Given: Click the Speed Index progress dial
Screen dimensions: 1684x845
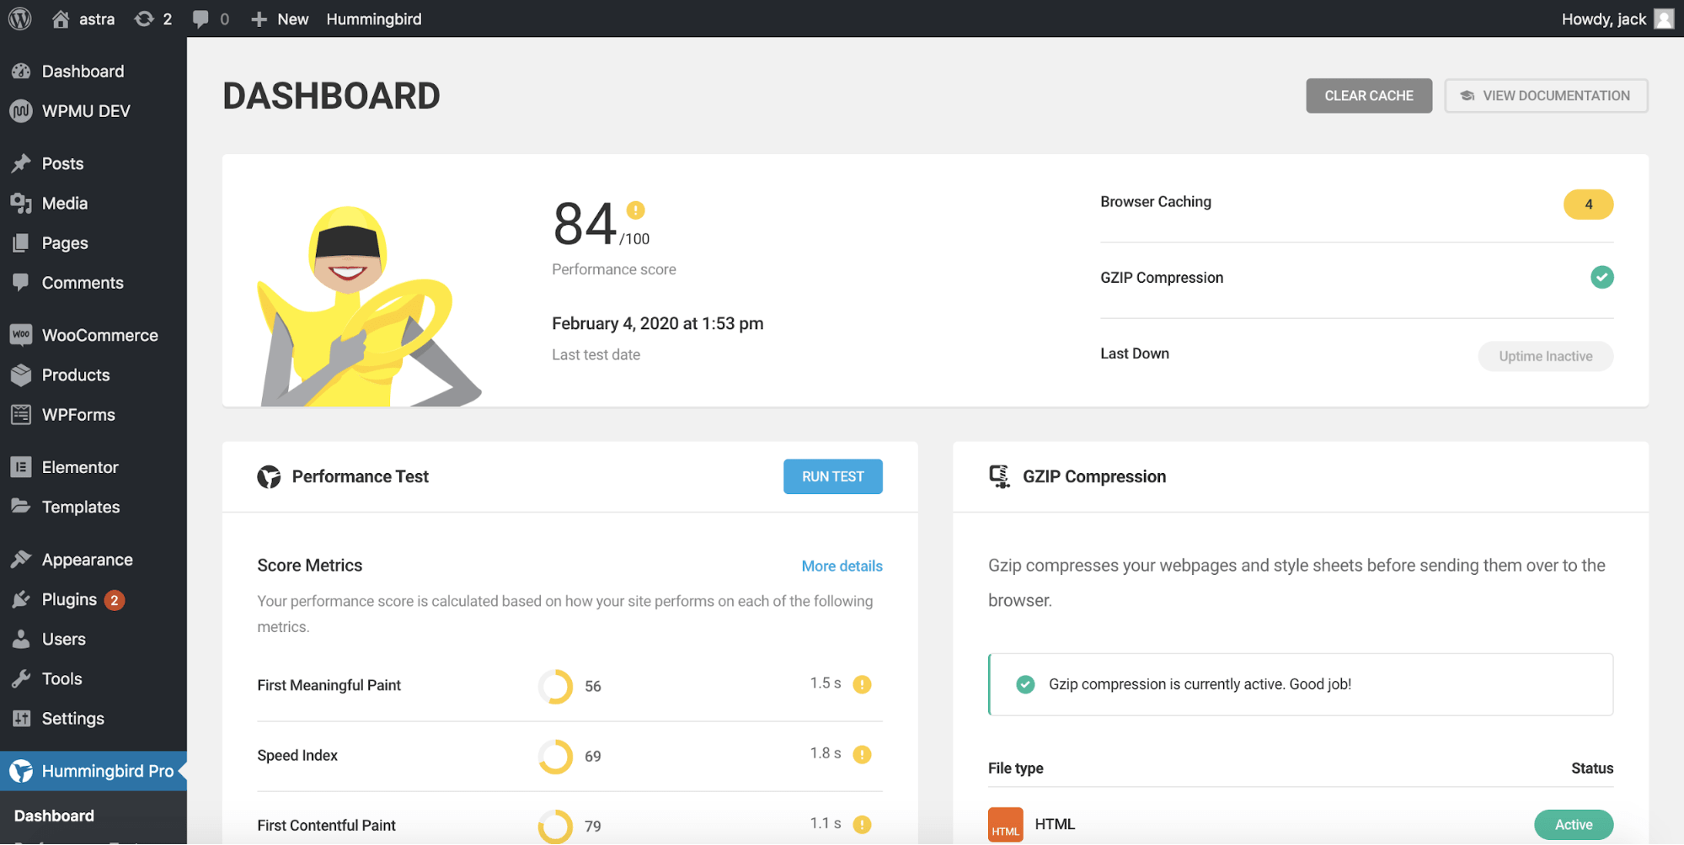Looking at the screenshot, I should [555, 755].
